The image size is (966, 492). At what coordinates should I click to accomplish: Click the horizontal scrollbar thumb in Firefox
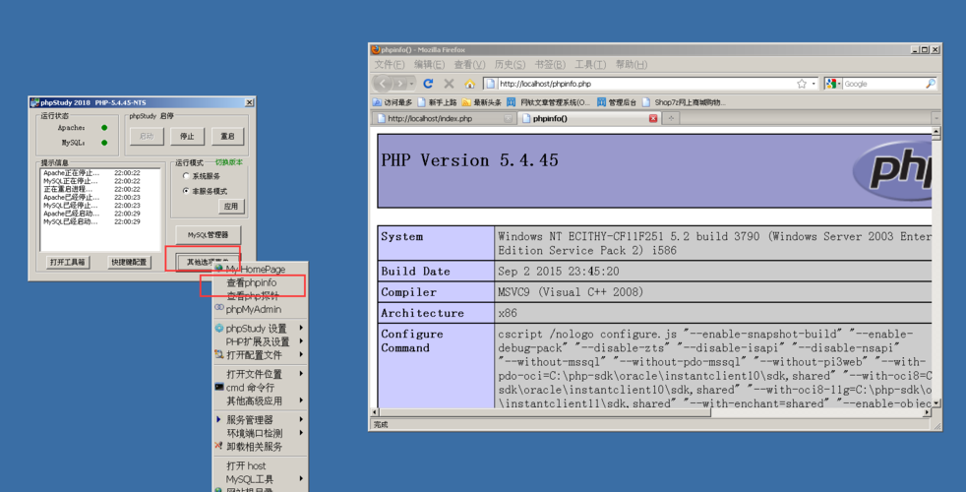click(x=545, y=412)
